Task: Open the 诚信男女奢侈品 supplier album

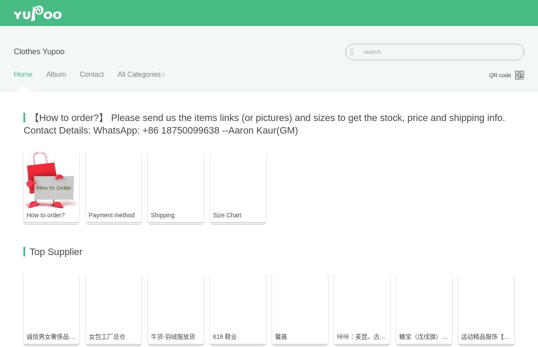Action: pos(51,309)
